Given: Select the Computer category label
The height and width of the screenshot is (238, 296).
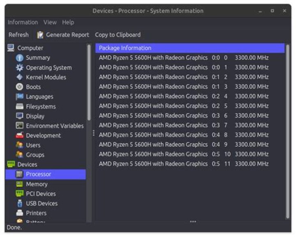Looking at the screenshot, I should 30,48.
